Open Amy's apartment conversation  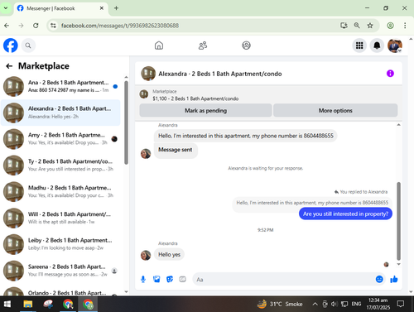coord(60,139)
